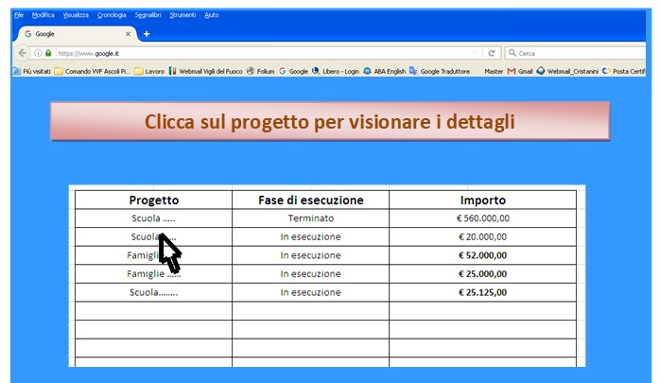Close the Google tab
Screen dimensions: 660x383
128,34
